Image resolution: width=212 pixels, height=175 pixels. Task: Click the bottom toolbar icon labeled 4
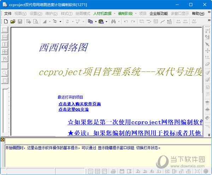point(152,171)
